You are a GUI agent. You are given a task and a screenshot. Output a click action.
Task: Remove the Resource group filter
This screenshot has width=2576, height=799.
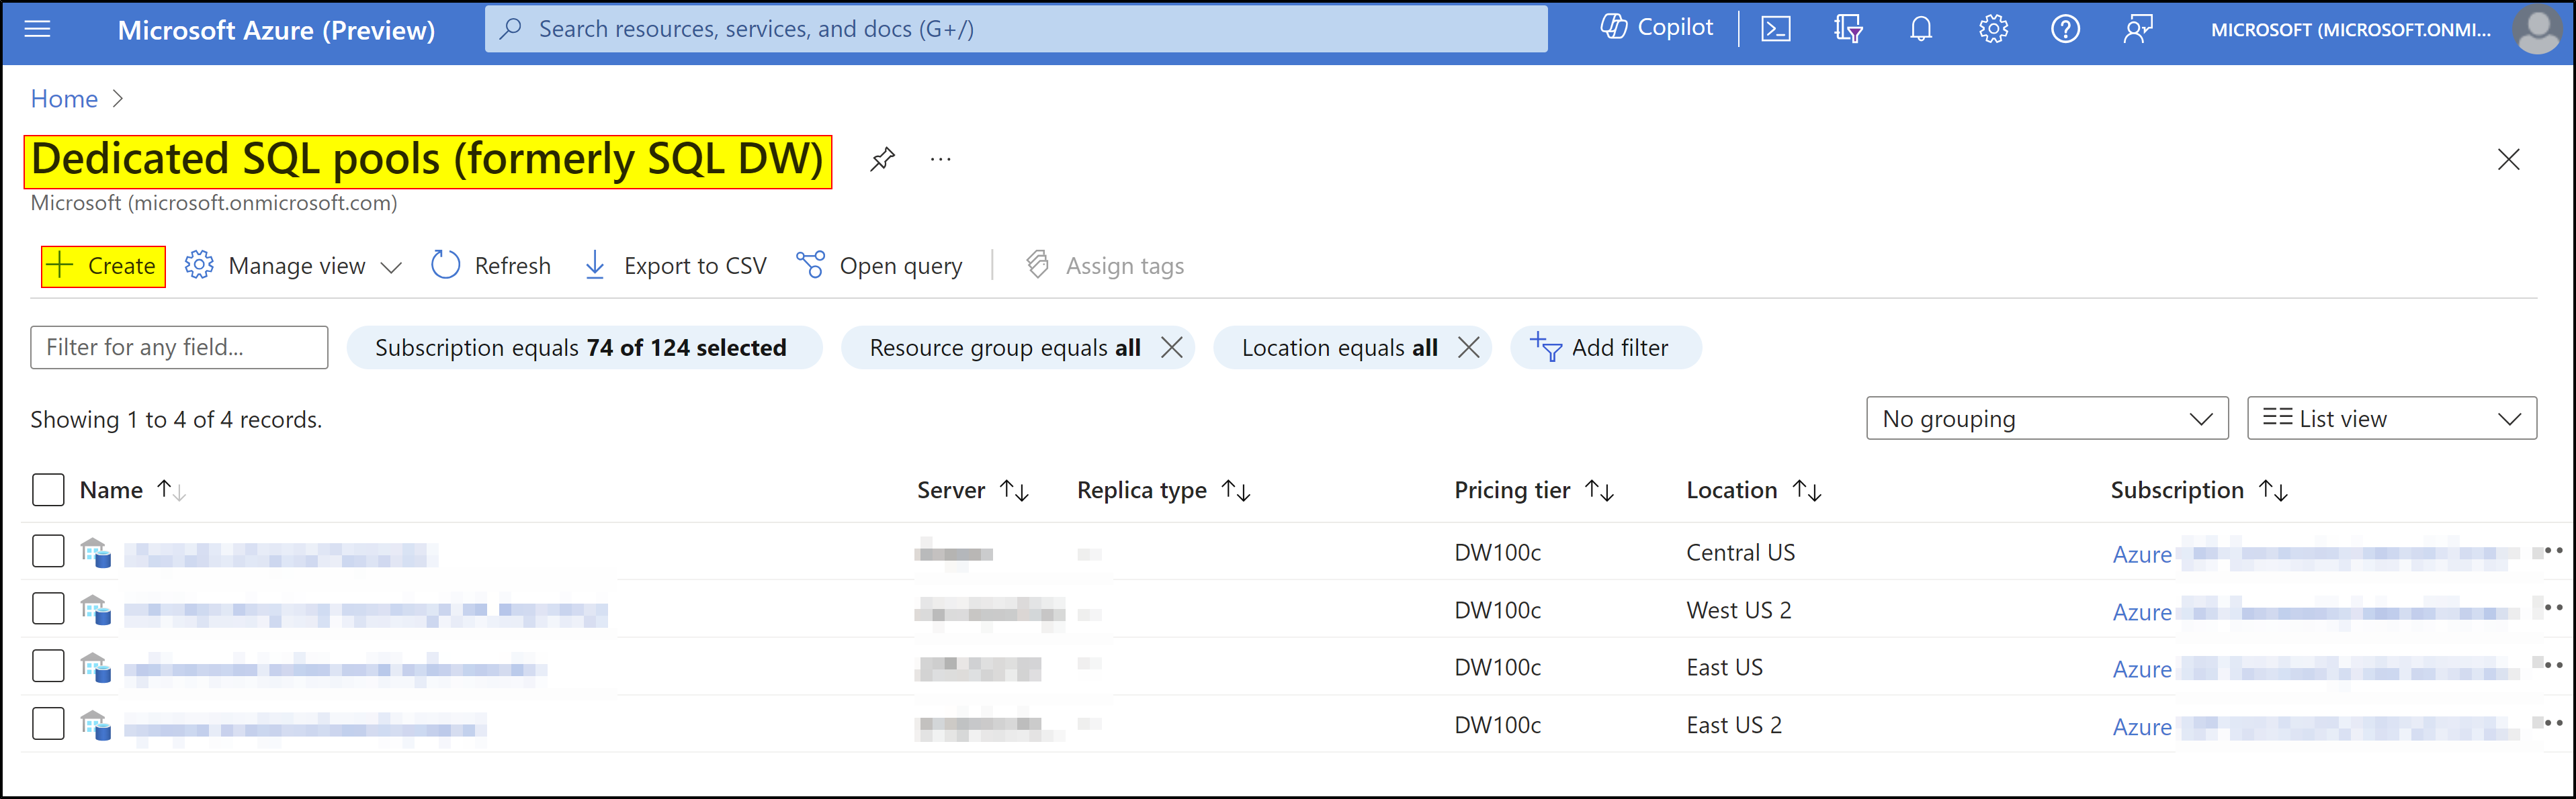1172,346
